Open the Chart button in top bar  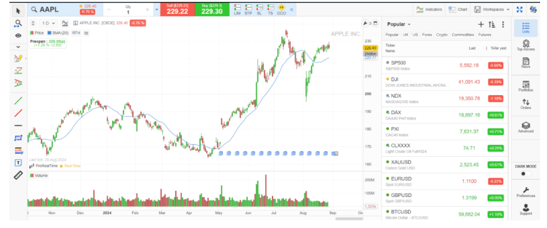coord(458,9)
